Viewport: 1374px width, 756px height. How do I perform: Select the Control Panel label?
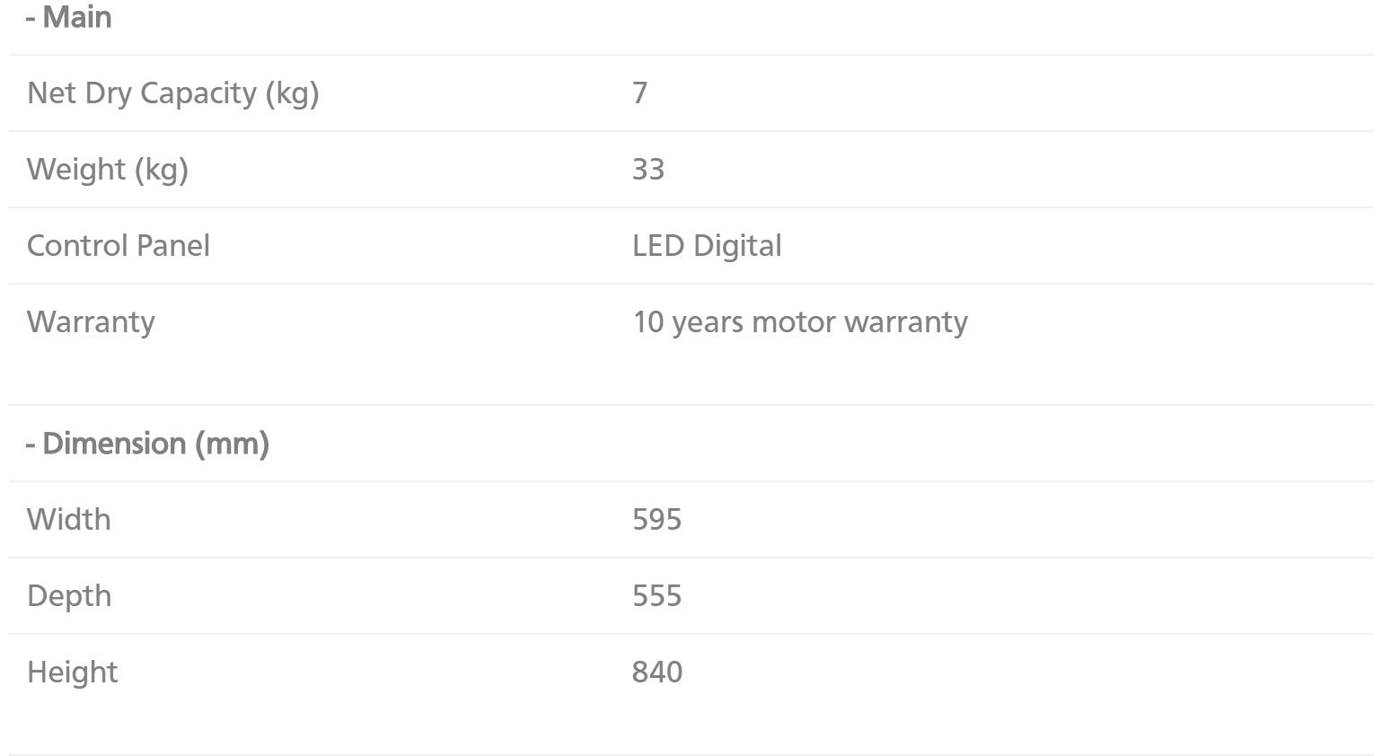119,245
